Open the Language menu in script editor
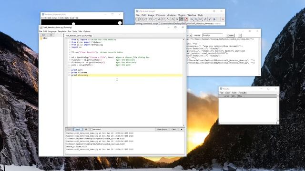 pos(52,31)
